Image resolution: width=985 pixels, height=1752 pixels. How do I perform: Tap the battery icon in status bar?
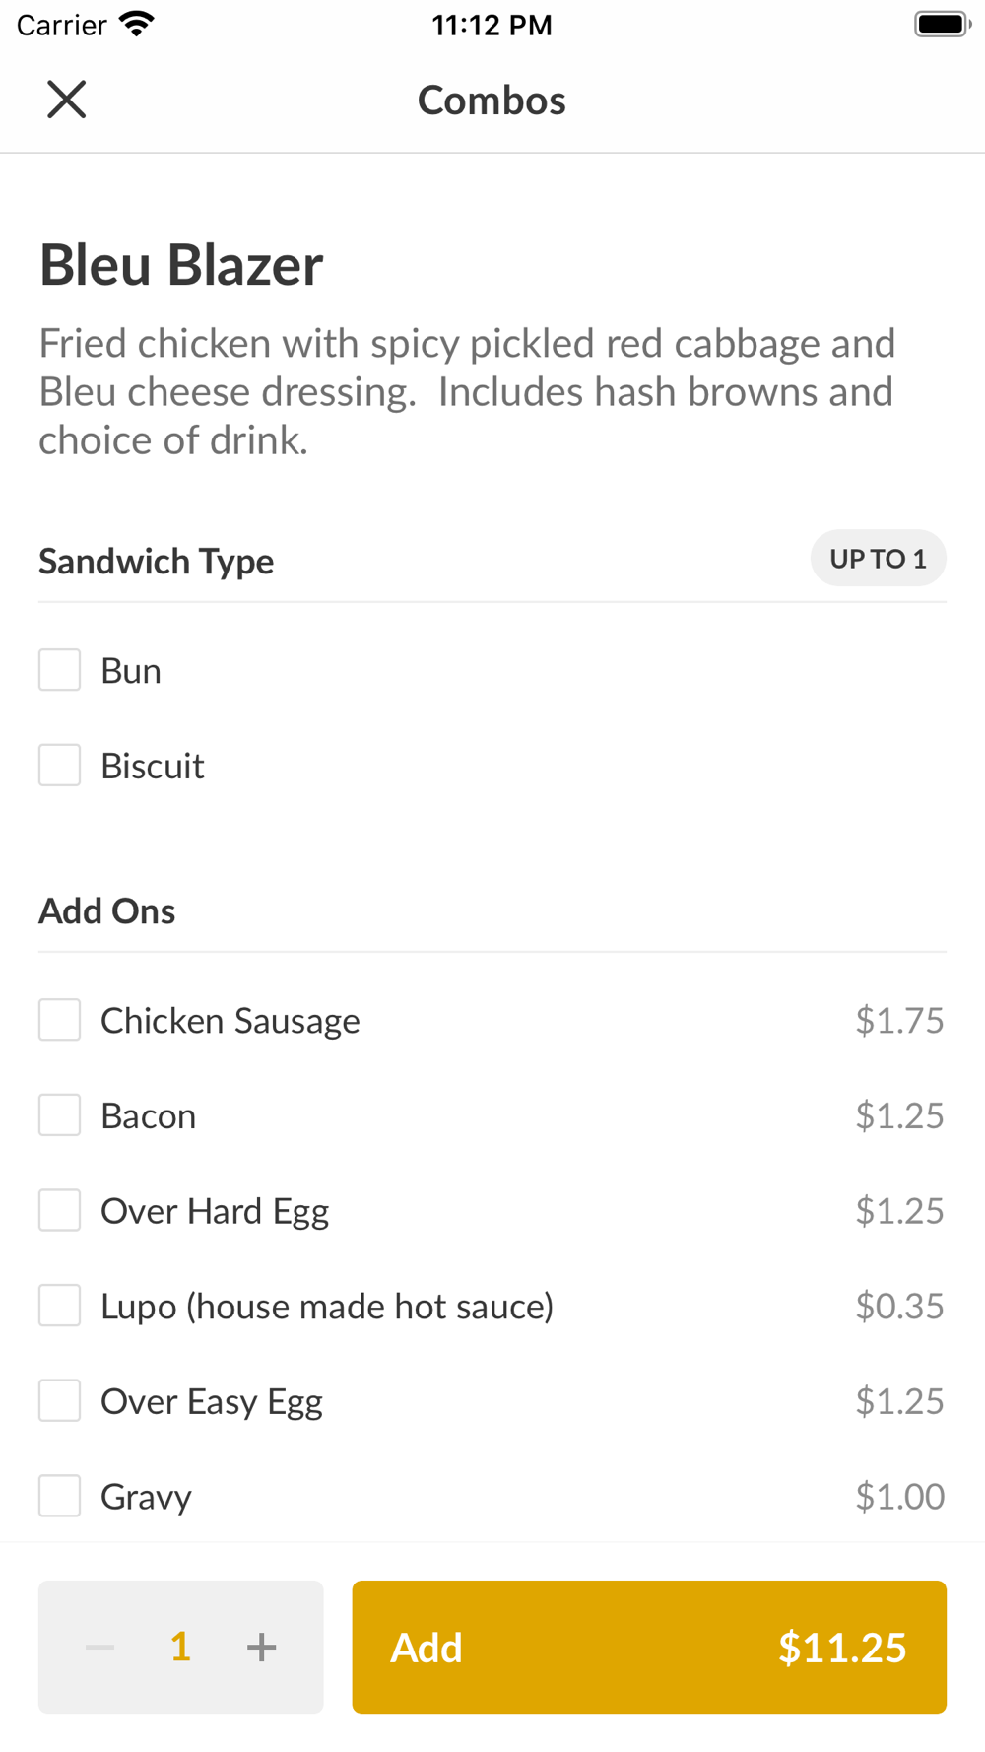click(x=942, y=24)
